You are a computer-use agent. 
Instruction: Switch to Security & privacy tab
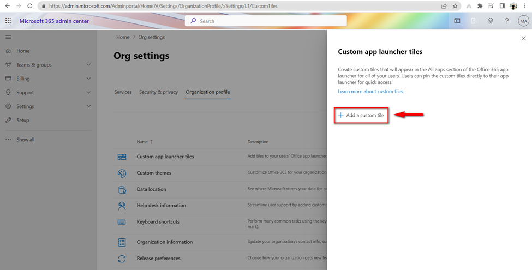[158, 92]
